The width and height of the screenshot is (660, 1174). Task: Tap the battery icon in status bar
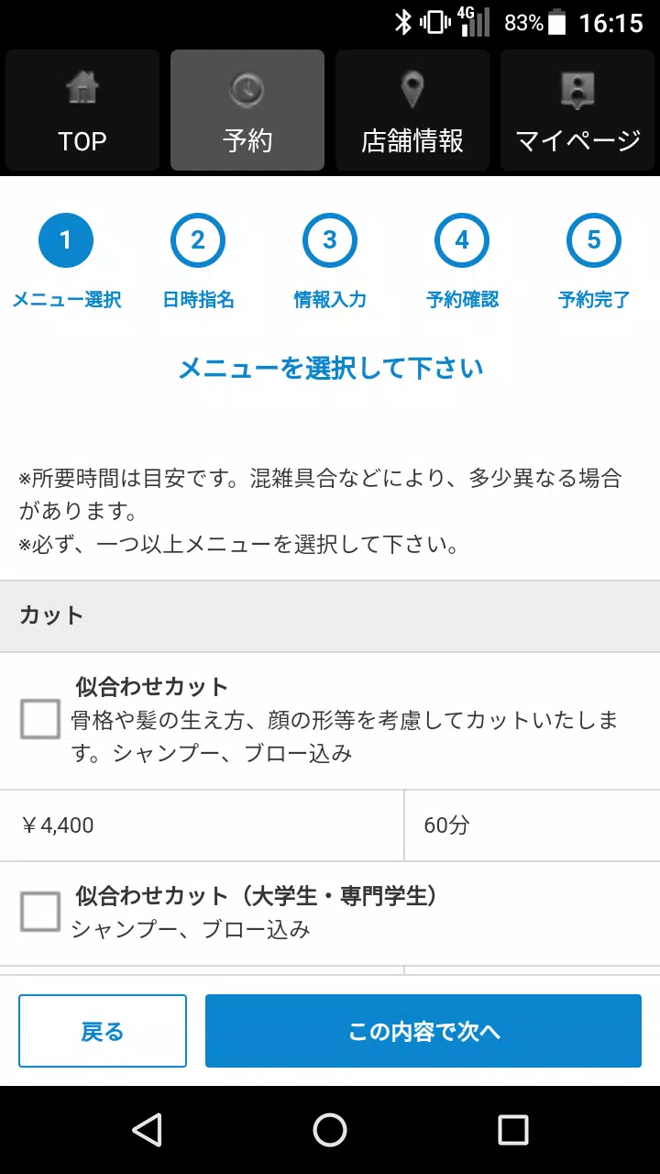click(556, 23)
